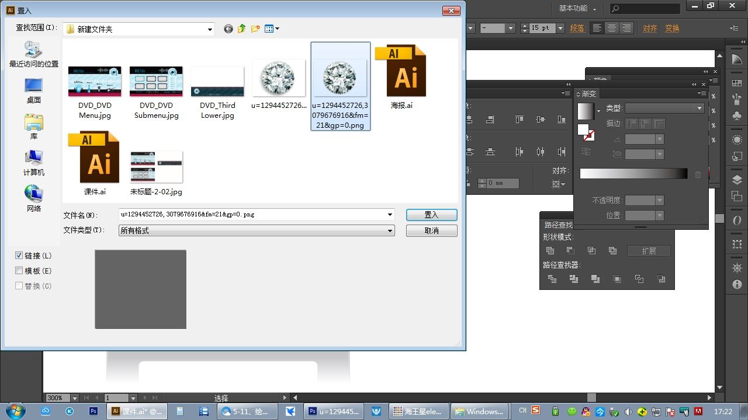This screenshot has width=748, height=420.
Task: Open the gradient Type (类型) dropdown
Action: tap(664, 108)
